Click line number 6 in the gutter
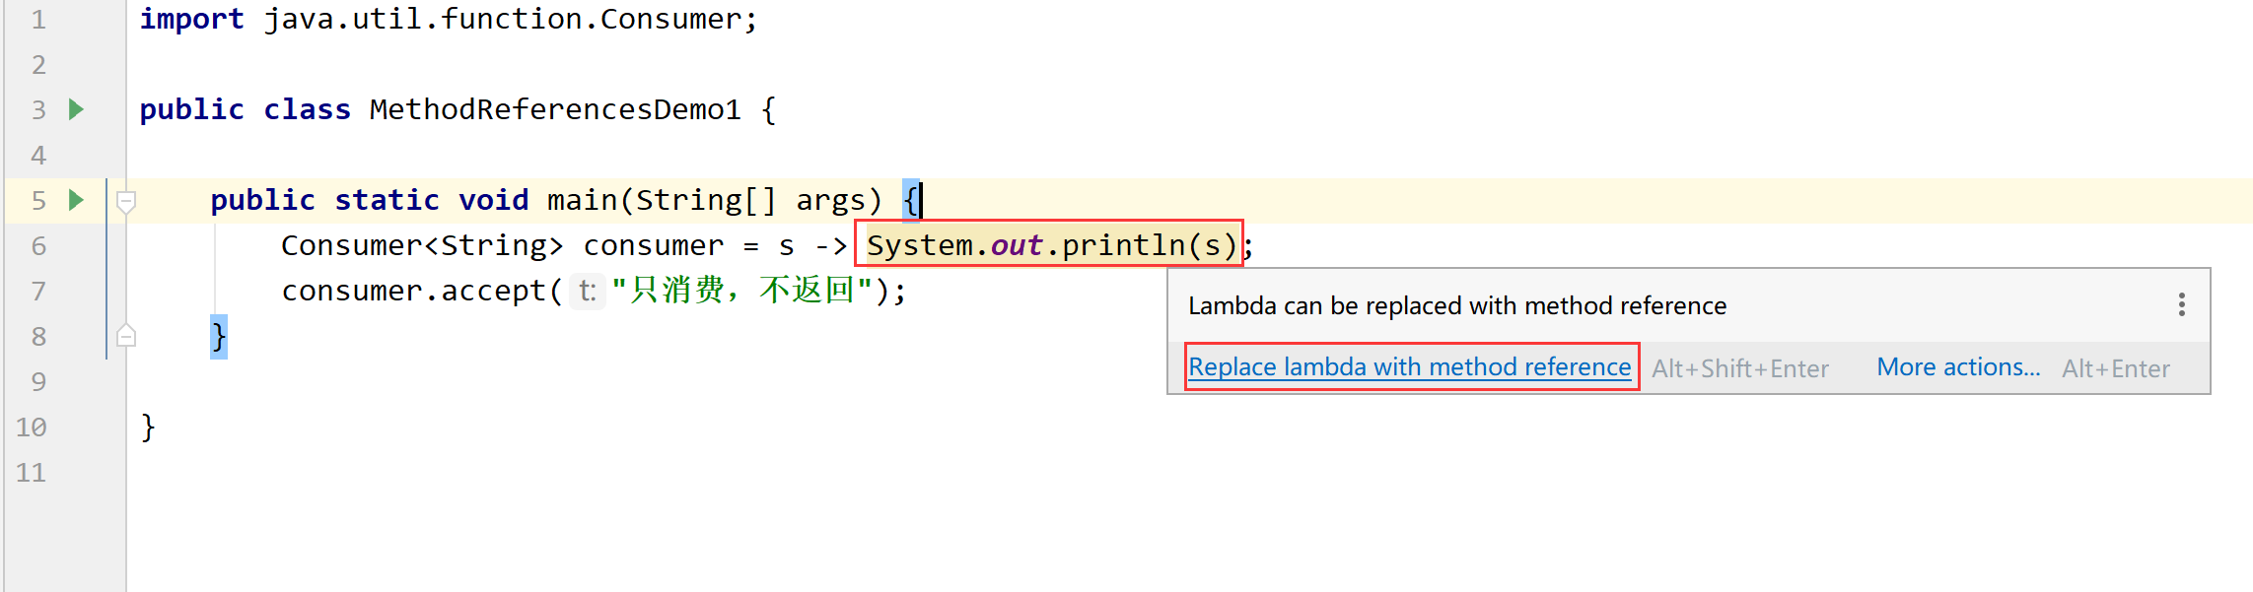The height and width of the screenshot is (592, 2253). point(38,245)
